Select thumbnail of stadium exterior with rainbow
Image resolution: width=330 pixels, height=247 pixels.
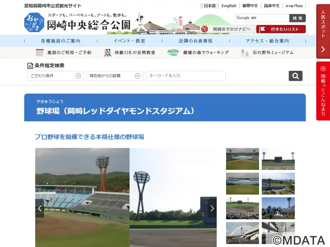(x=243, y=233)
